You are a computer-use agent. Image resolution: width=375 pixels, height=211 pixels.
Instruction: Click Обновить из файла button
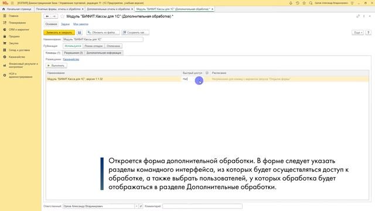coord(103,32)
